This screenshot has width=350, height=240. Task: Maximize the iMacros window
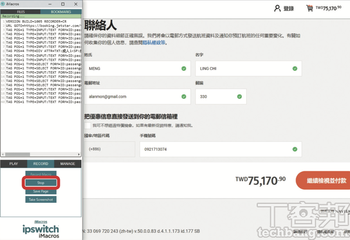click(x=63, y=4)
